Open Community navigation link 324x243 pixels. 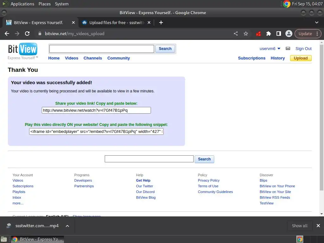[x=119, y=58]
